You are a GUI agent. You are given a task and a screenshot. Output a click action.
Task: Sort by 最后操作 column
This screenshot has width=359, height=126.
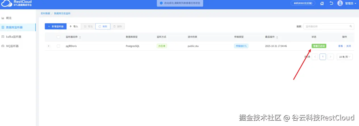point(277,37)
